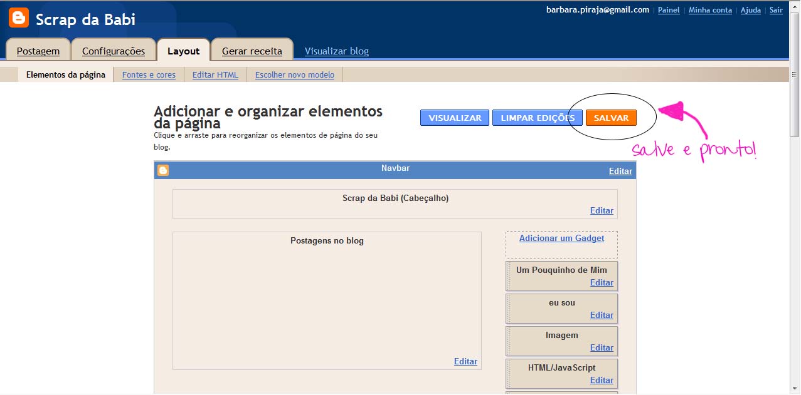The height and width of the screenshot is (395, 801).
Task: Open the Postagem tab
Action: click(x=38, y=51)
